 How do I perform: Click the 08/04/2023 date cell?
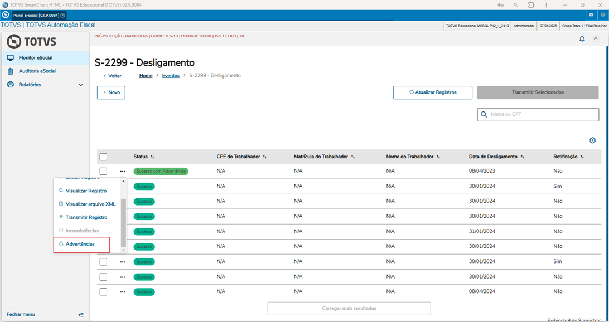coord(482,171)
